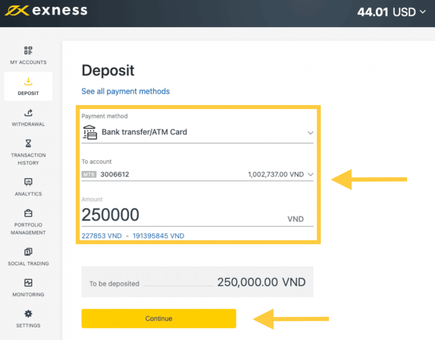Click the bank building payment method icon

(x=90, y=132)
